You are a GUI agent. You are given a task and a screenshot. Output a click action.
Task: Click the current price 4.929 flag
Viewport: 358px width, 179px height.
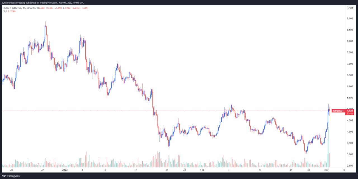coord(349,111)
